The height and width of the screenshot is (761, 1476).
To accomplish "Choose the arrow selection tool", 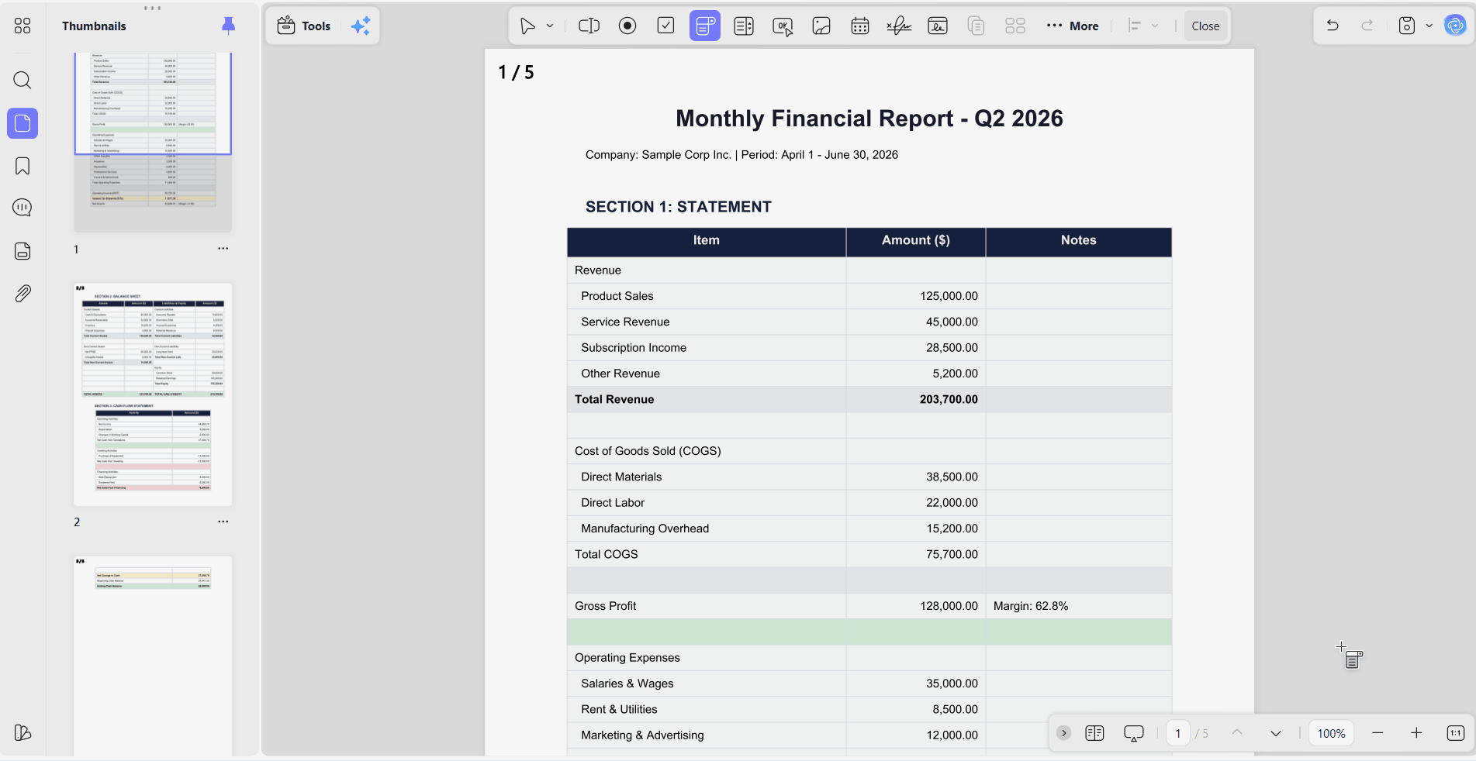I will point(527,26).
